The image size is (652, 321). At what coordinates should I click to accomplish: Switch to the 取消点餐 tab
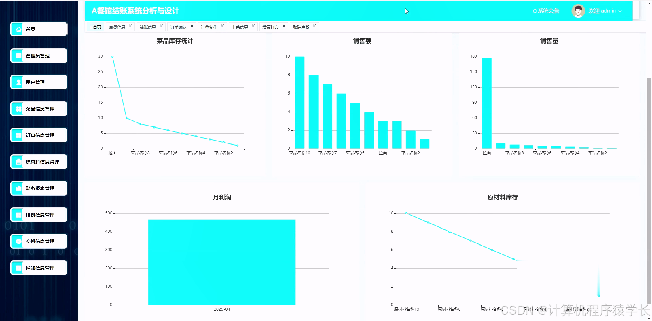coord(301,27)
